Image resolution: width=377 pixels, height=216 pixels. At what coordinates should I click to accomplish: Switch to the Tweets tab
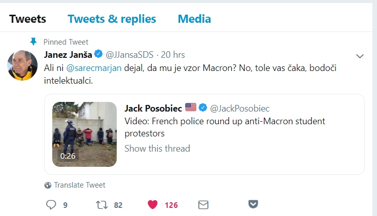tap(27, 19)
